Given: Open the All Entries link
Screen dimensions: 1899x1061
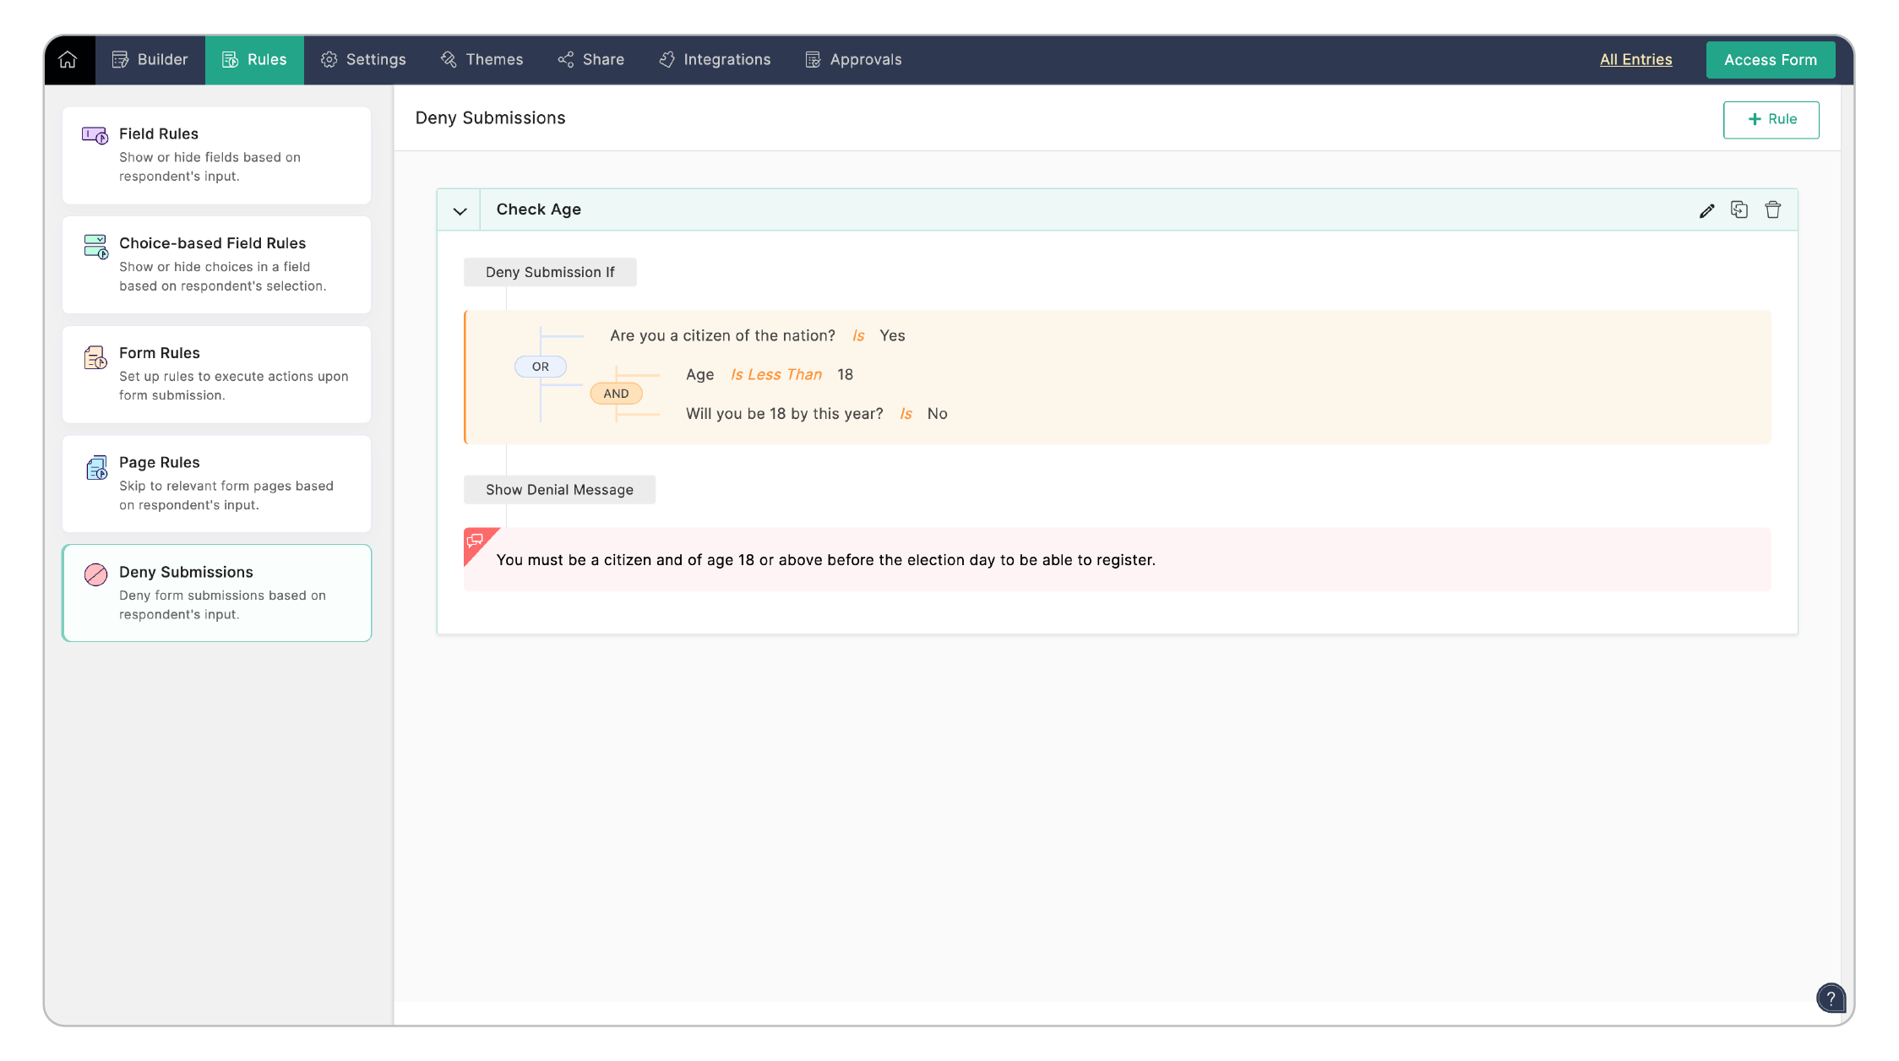Looking at the screenshot, I should tap(1635, 60).
